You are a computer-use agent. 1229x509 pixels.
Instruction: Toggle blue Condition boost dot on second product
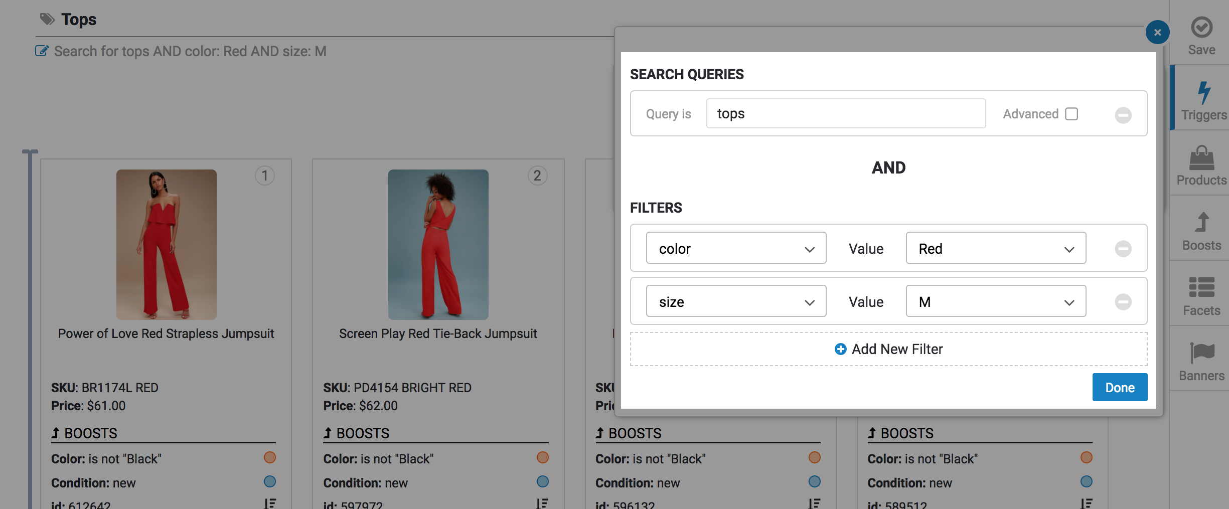[542, 481]
